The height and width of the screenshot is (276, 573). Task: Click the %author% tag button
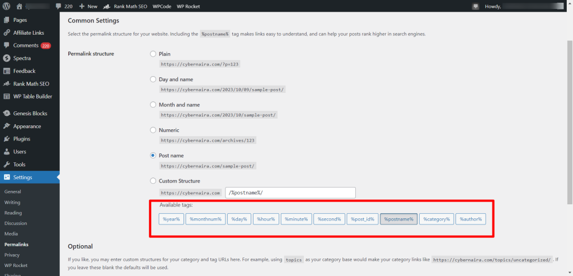(x=471, y=219)
